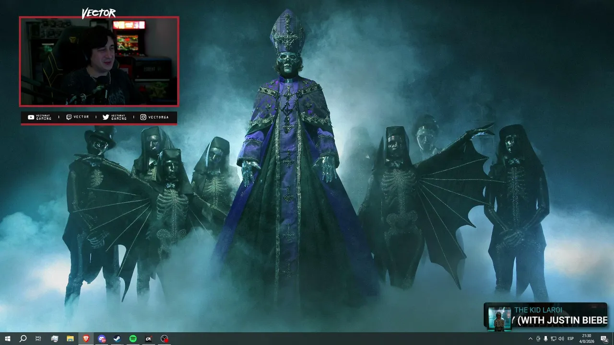Open Steam from the taskbar
Screen dimensions: 614x345
coord(117,339)
